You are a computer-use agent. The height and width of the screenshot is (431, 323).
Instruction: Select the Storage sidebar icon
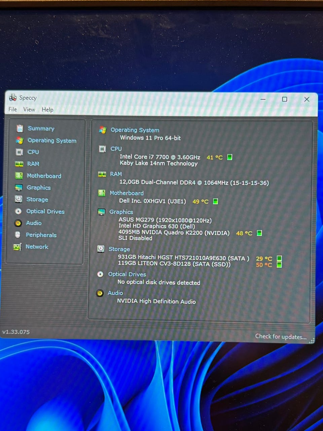(x=19, y=199)
